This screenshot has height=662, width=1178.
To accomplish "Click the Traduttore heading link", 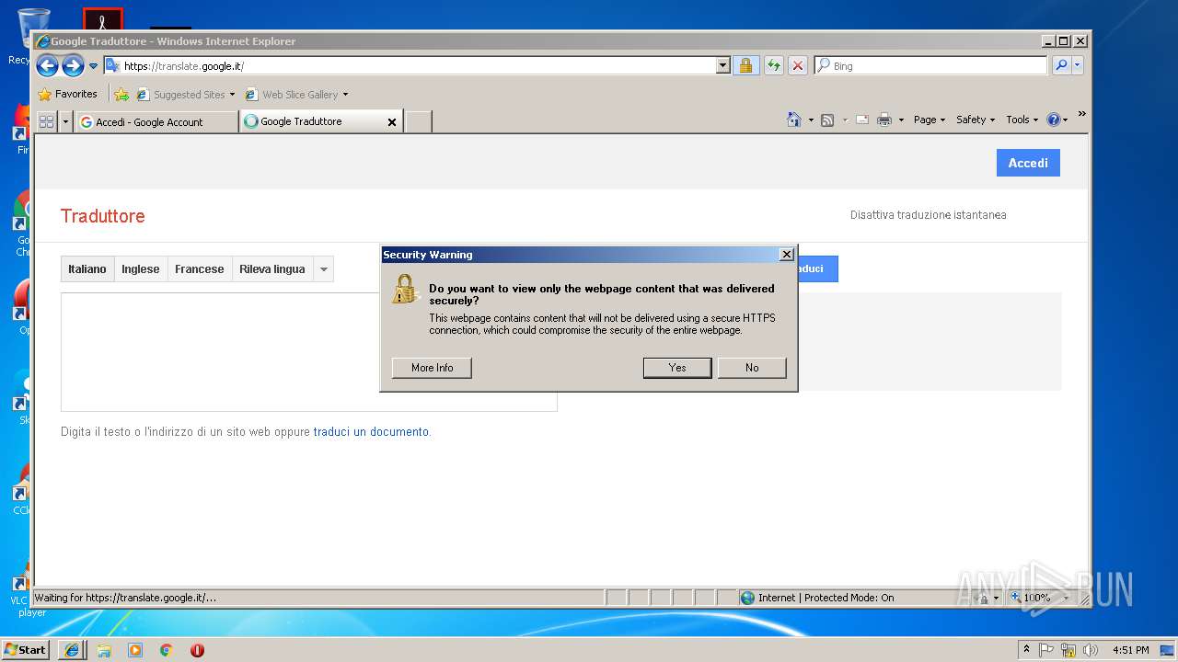I will [x=103, y=216].
